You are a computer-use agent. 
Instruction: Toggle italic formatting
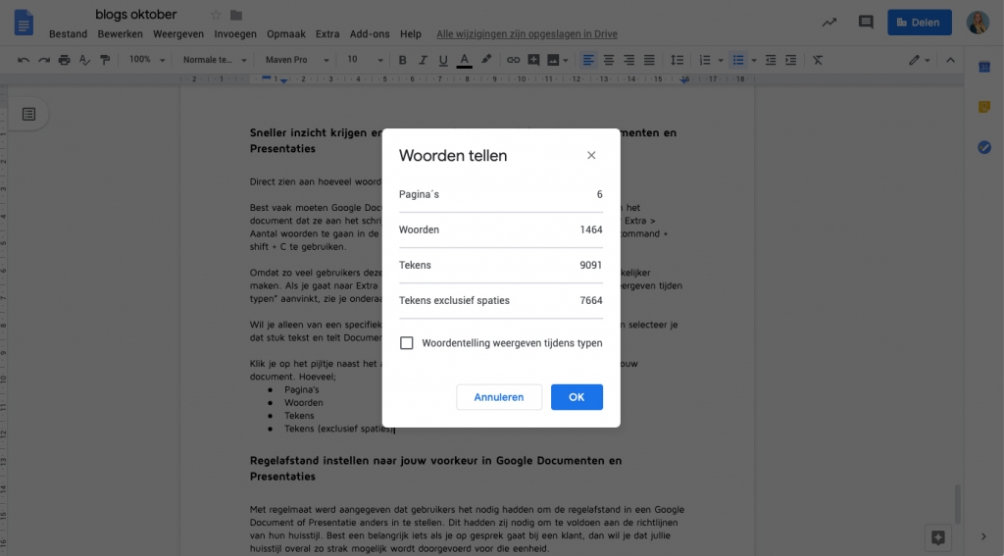(x=423, y=60)
